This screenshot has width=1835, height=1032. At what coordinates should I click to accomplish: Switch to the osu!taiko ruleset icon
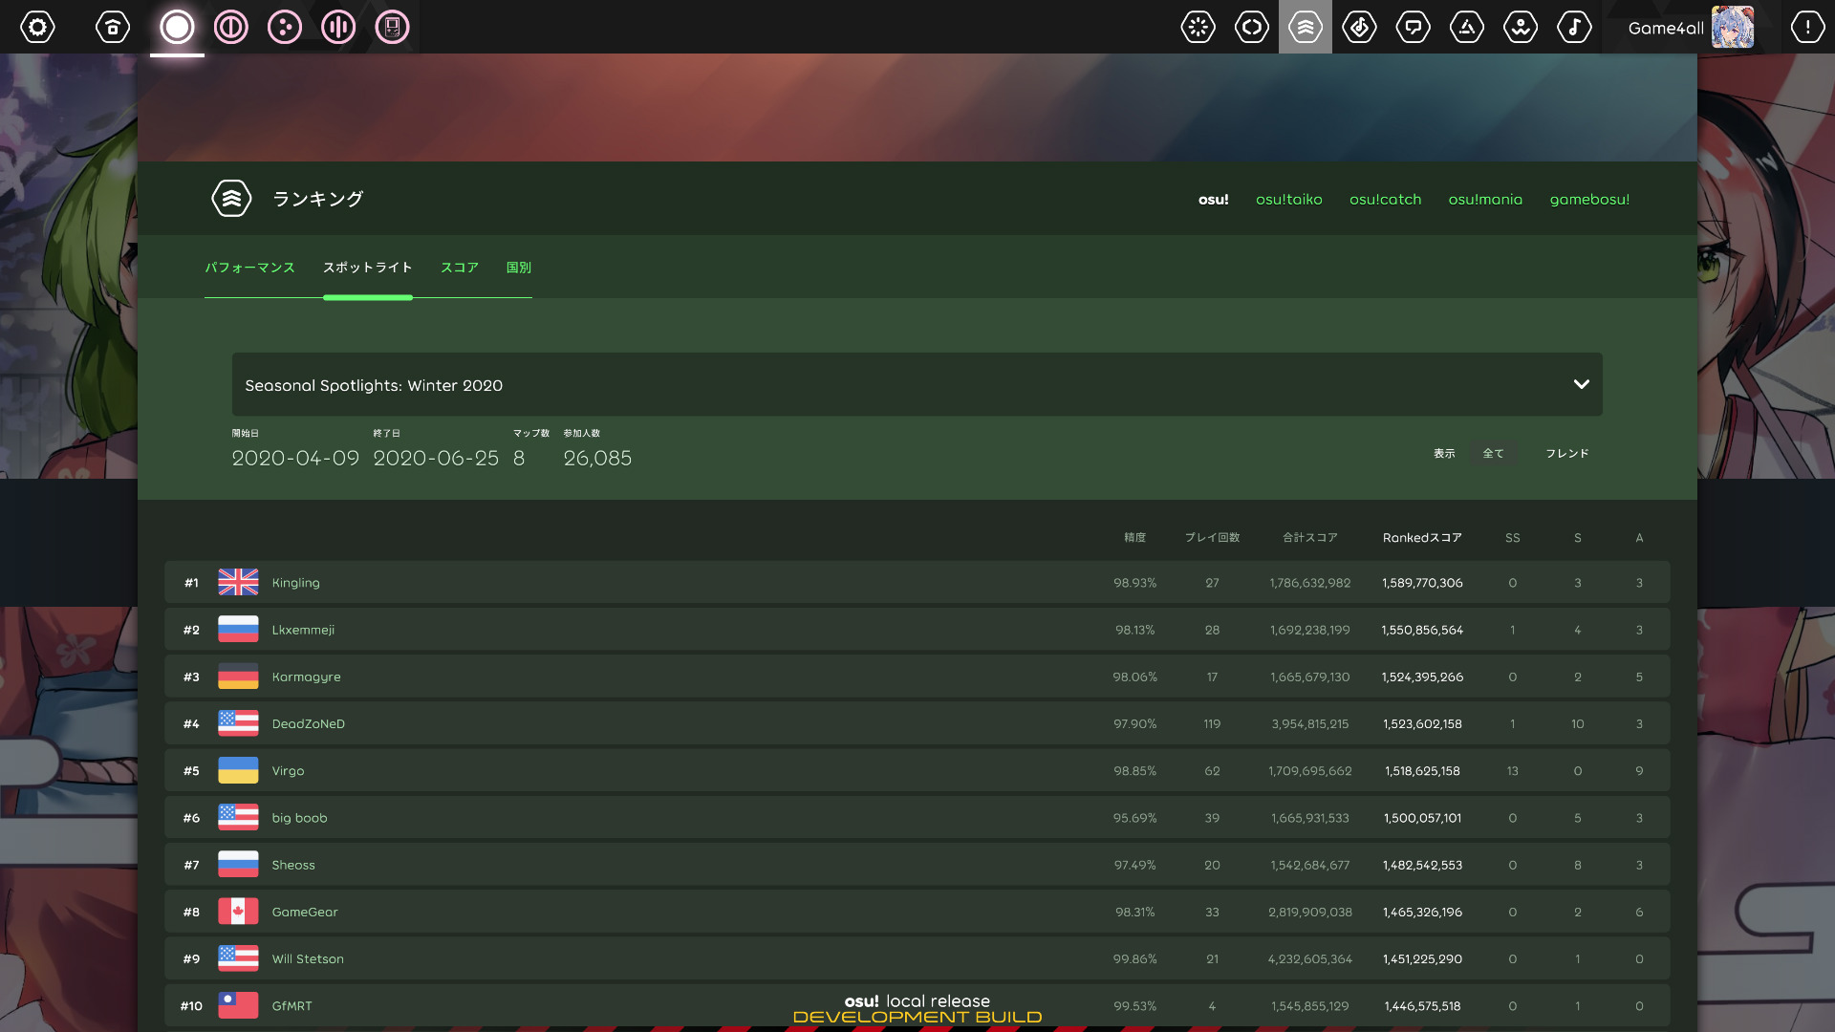(230, 27)
